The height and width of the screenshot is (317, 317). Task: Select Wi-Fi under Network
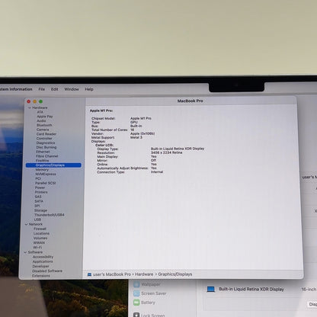pos(37,248)
